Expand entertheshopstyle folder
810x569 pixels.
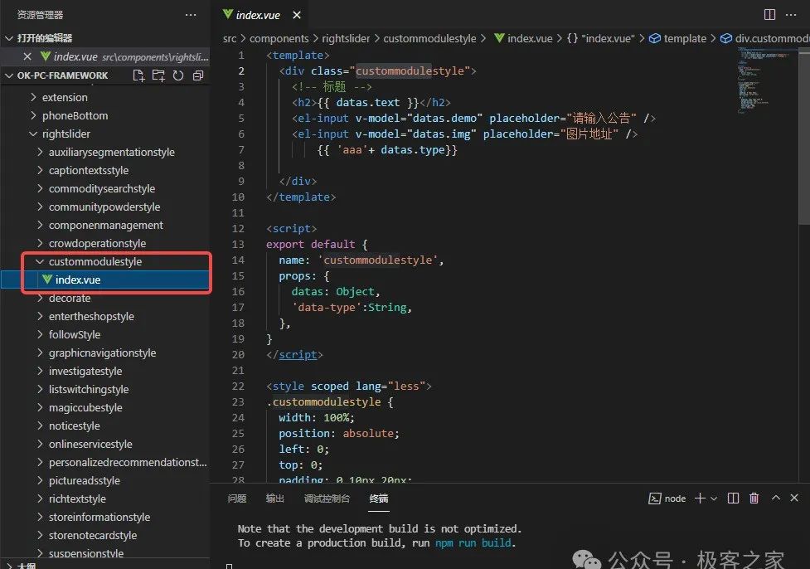click(41, 316)
